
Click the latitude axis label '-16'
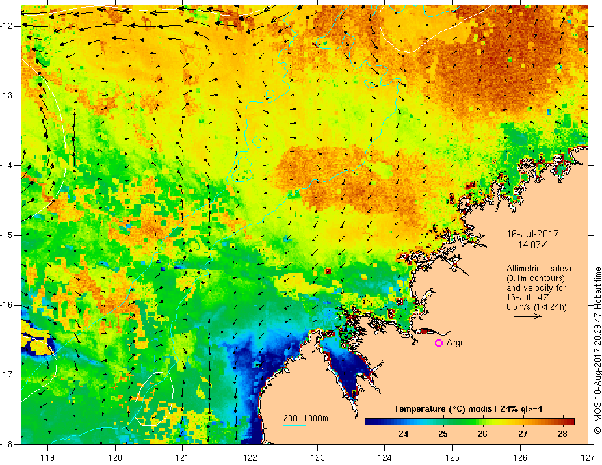(x=7, y=305)
